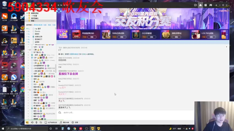Show previous reward cards with left arrow
The height and width of the screenshot is (131, 234).
(x=70, y=35)
